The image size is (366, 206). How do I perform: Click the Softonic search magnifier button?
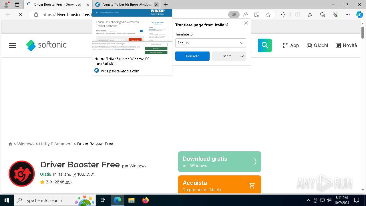[x=265, y=45]
